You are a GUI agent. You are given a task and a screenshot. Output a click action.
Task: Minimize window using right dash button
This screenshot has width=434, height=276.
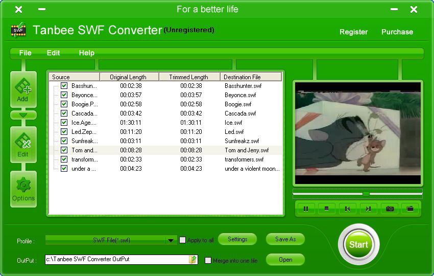click(x=394, y=9)
